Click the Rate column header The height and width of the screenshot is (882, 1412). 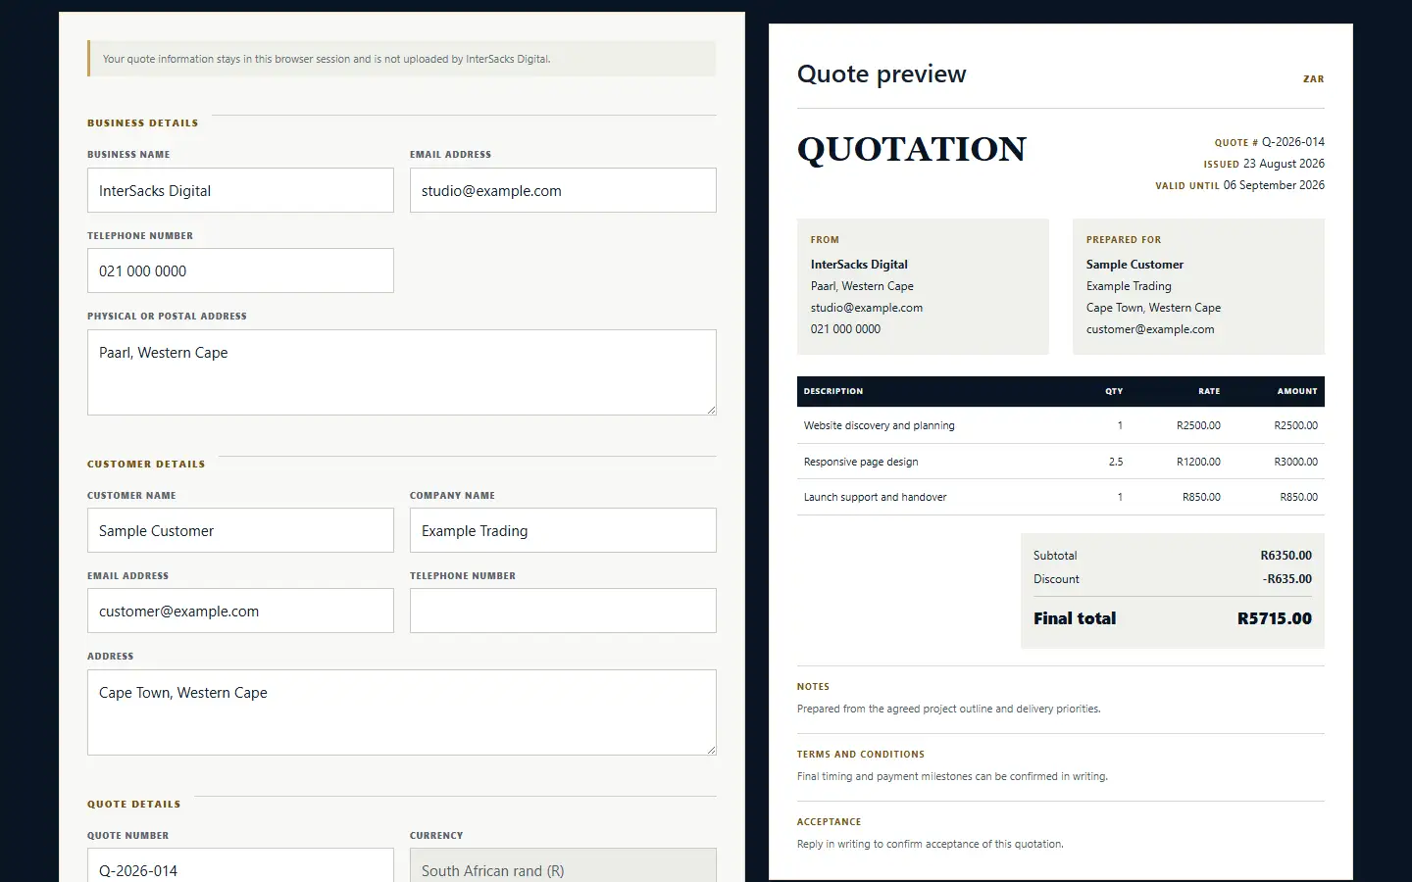point(1209,391)
